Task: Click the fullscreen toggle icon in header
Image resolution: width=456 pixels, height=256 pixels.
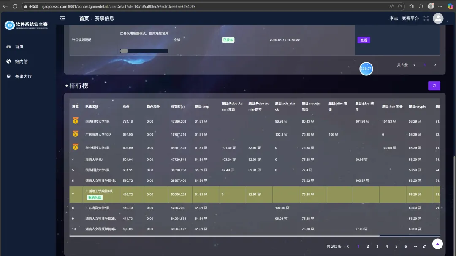Action: [426, 19]
